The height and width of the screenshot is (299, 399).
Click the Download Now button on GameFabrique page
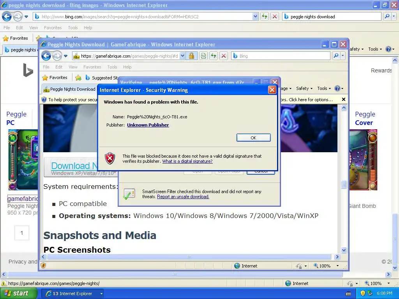tap(80, 167)
